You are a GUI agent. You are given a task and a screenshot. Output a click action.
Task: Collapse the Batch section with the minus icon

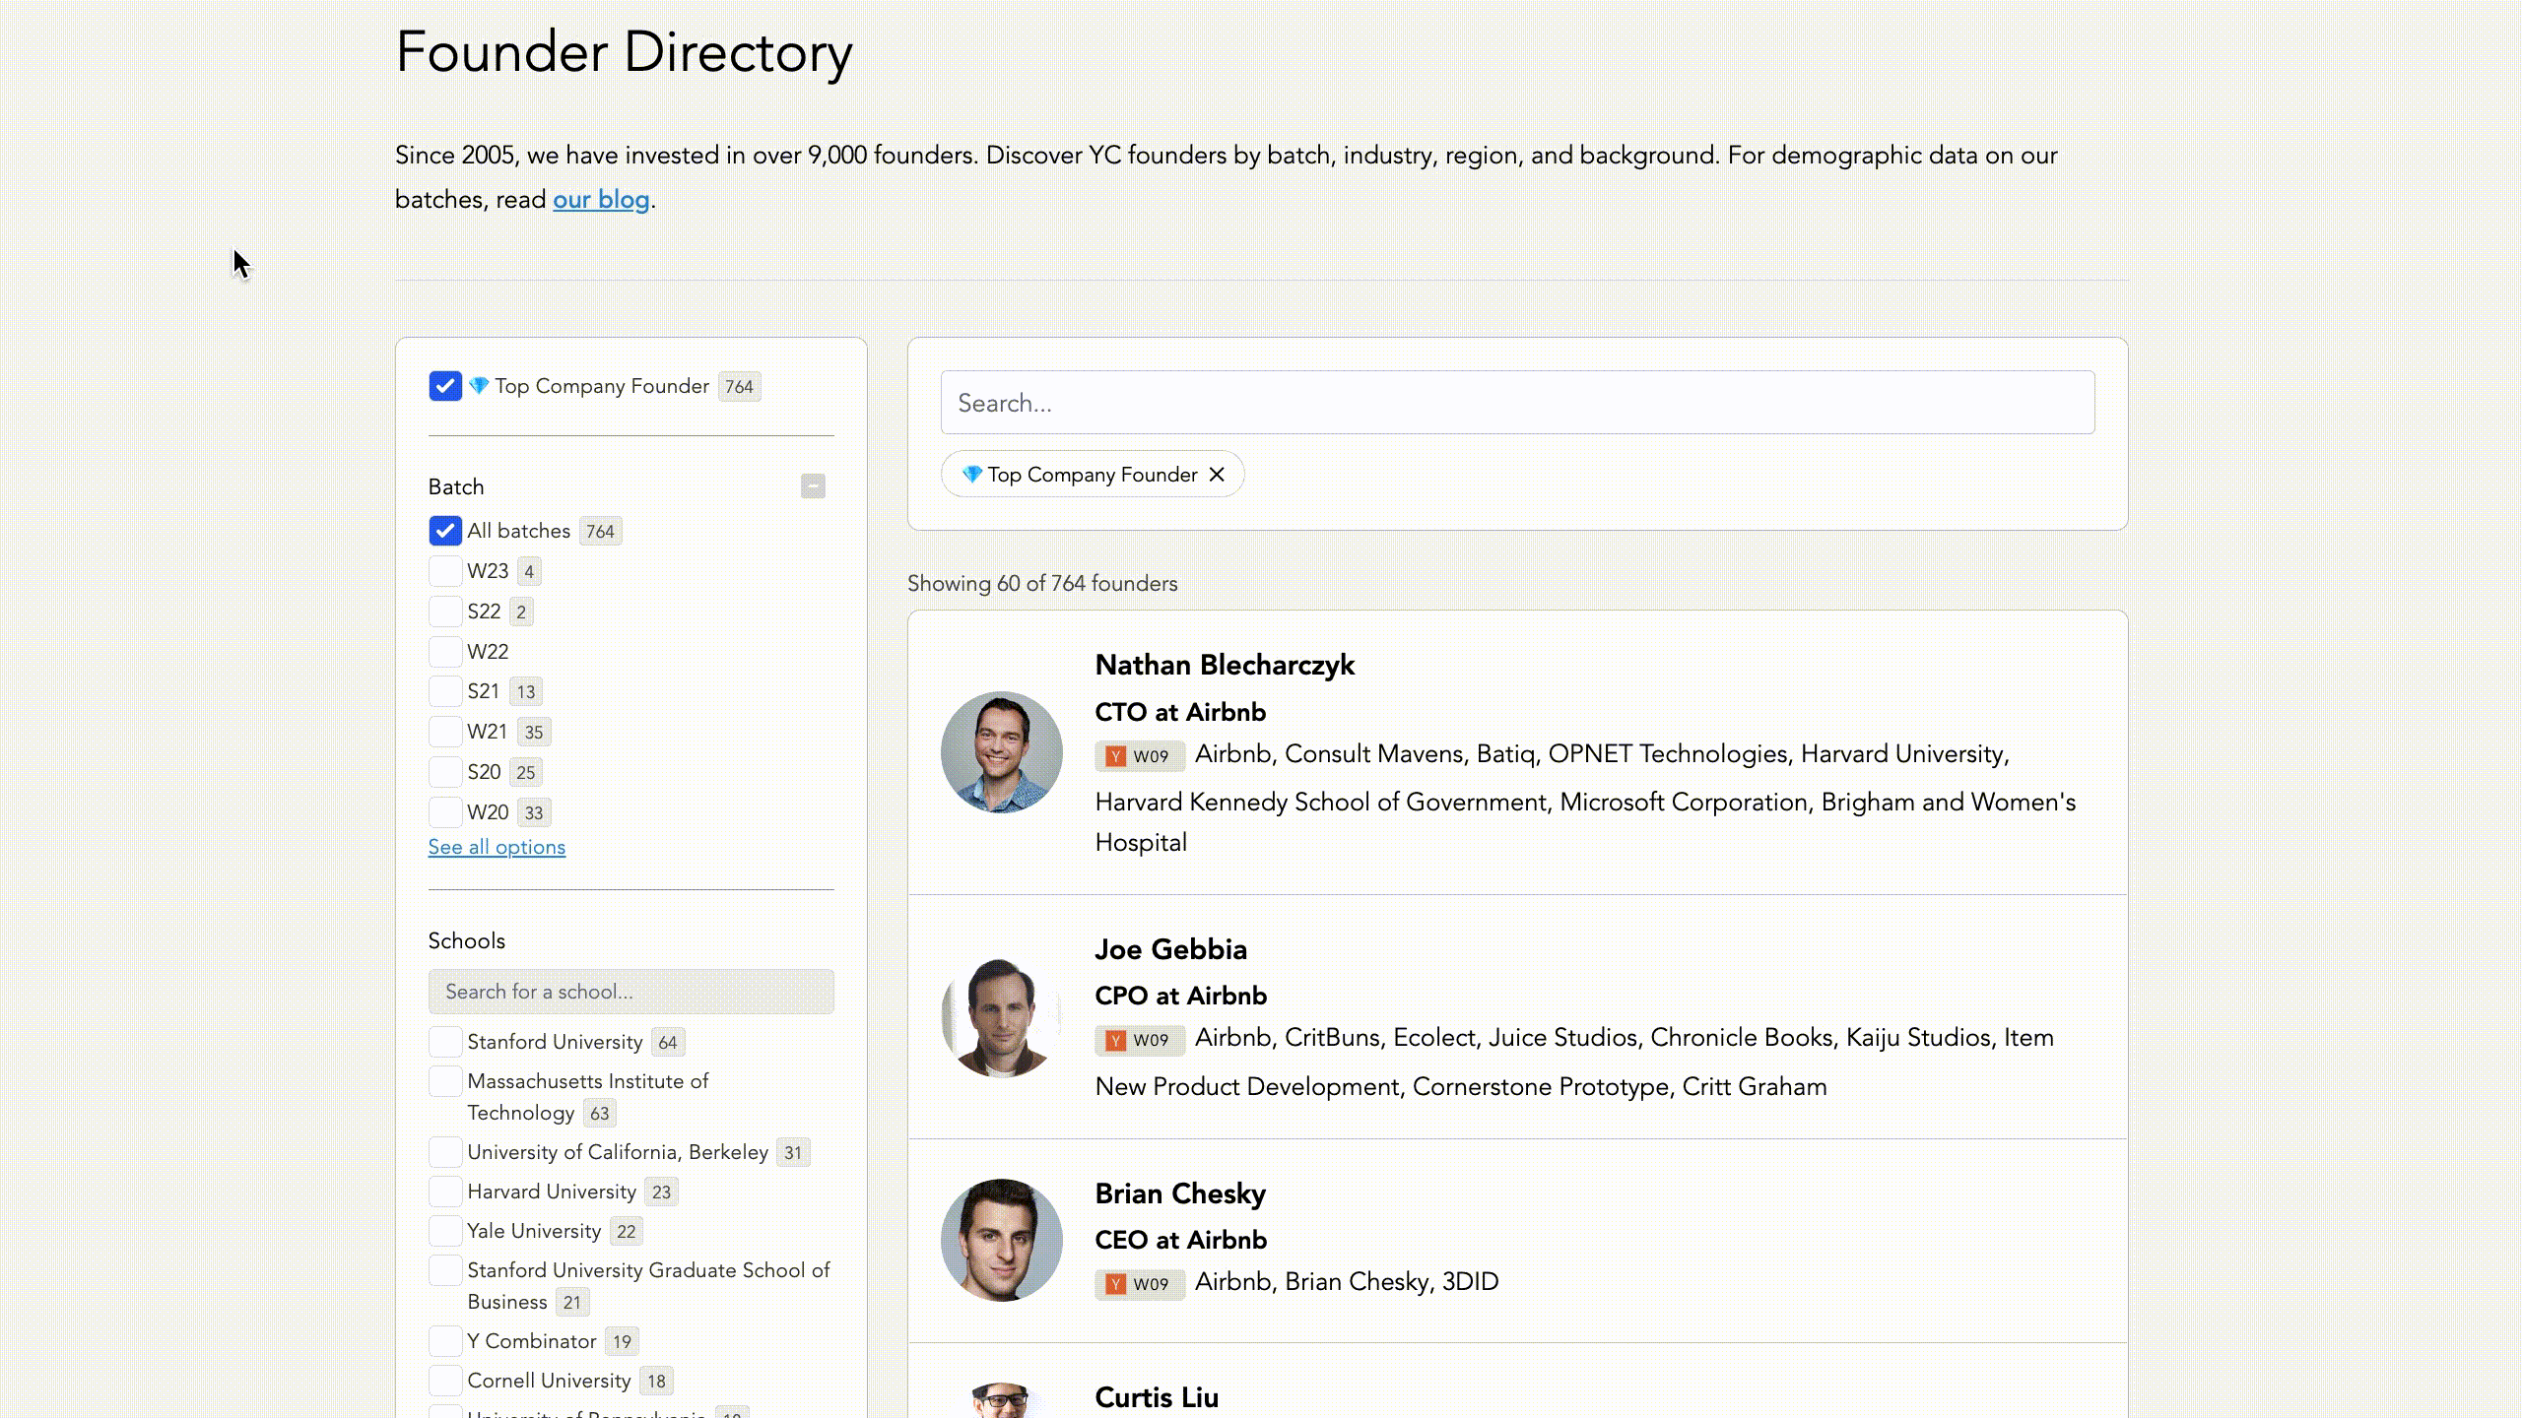[813, 486]
